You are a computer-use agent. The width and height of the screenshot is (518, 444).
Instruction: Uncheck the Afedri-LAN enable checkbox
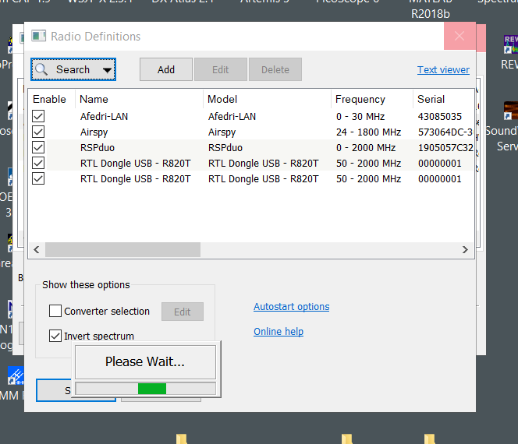click(38, 116)
